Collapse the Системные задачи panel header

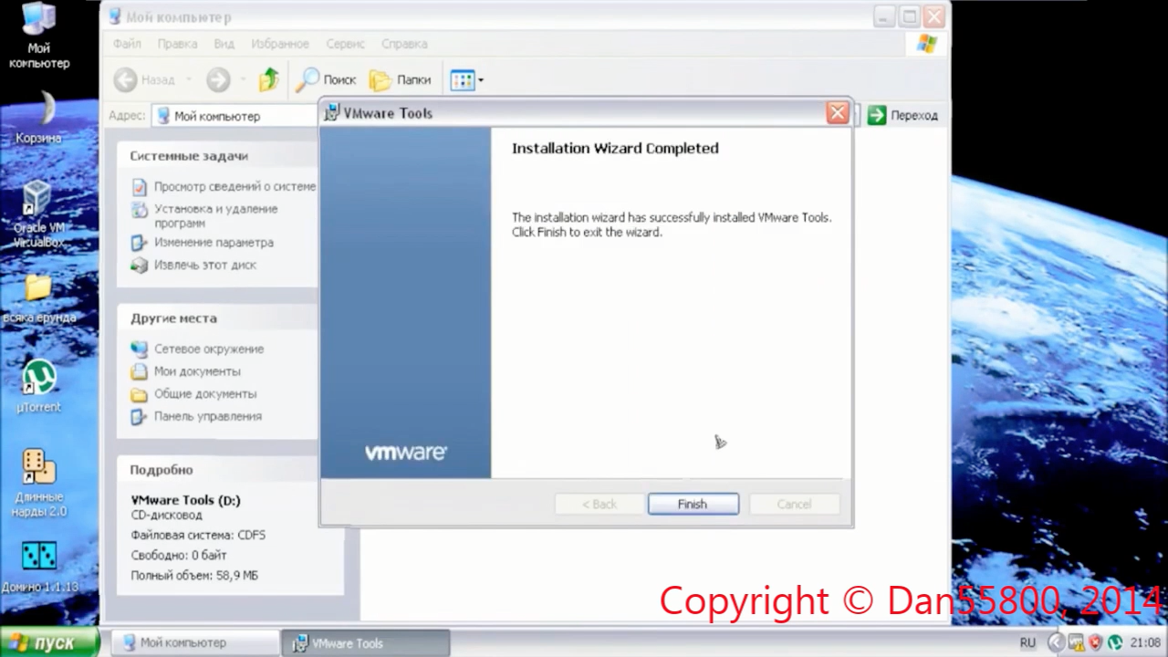215,156
